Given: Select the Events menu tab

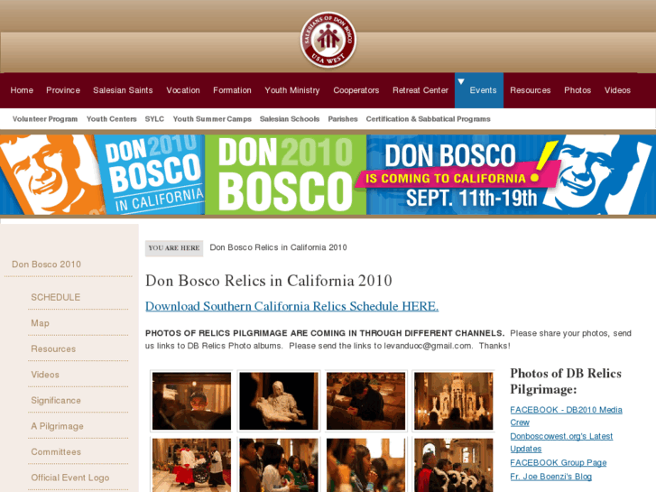Looking at the screenshot, I should click(479, 90).
